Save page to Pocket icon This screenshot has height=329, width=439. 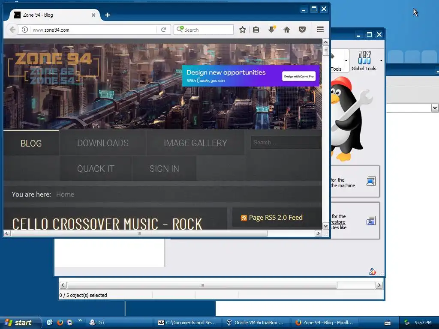pos(302,30)
